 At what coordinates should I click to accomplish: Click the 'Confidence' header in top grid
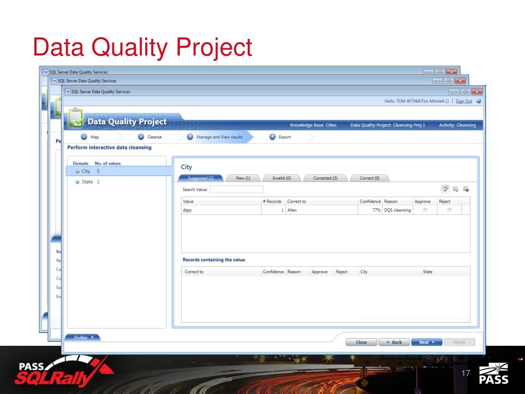click(x=370, y=201)
